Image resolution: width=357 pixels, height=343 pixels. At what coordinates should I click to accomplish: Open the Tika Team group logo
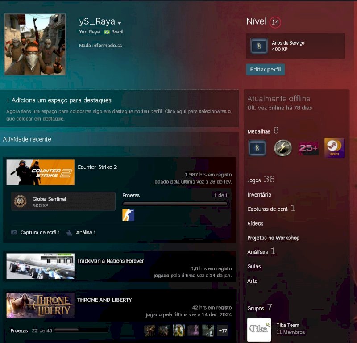click(259, 330)
